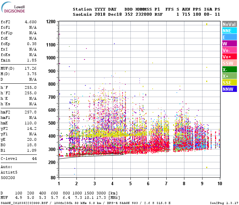Click the 500 km height axis label
This screenshot has height=205, width=239.
(52, 123)
